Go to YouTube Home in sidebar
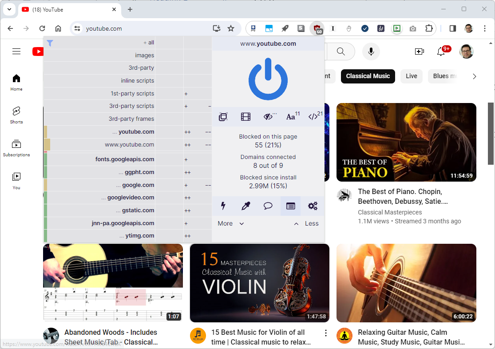Screen dimensions: 495x349 click(x=16, y=83)
